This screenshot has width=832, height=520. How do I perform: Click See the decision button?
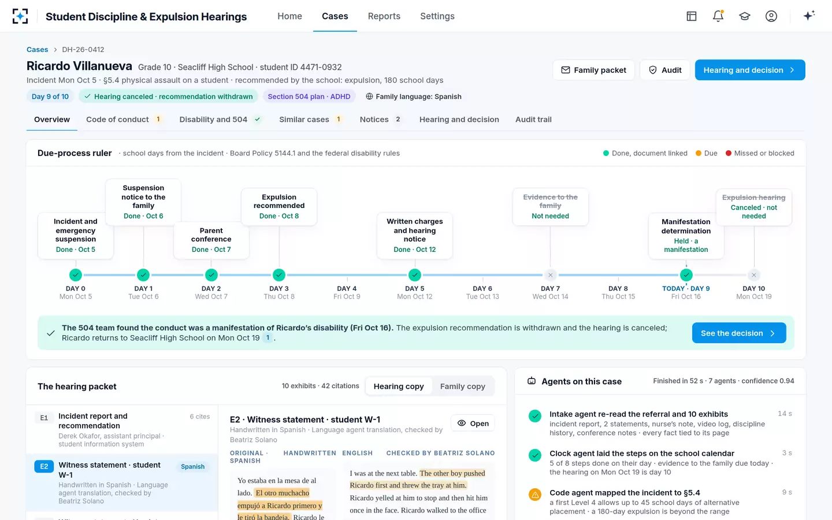tap(739, 333)
